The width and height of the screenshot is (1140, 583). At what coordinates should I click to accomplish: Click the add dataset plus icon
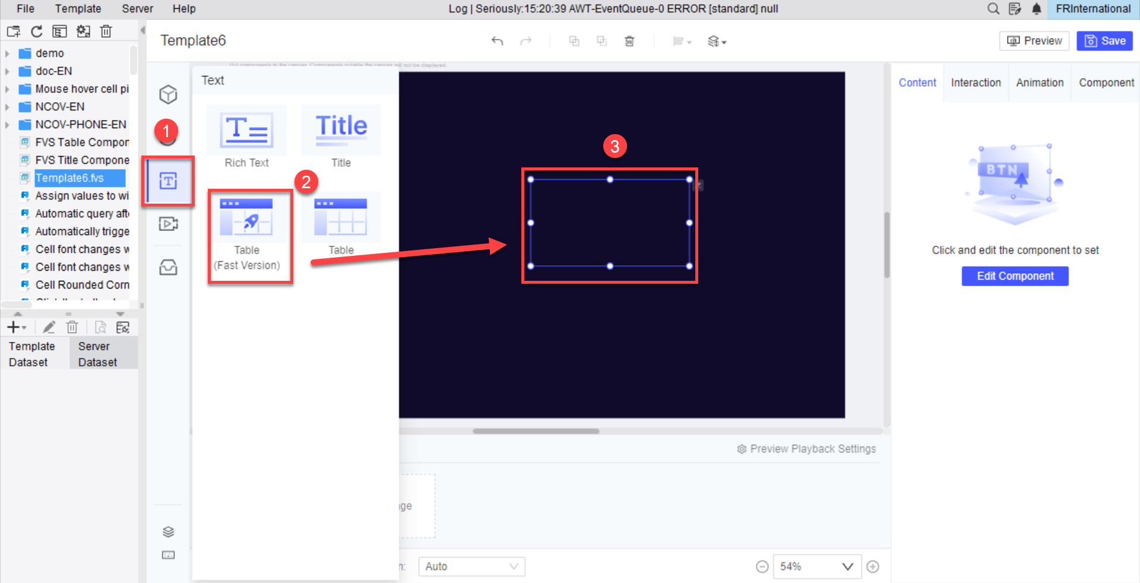15,327
